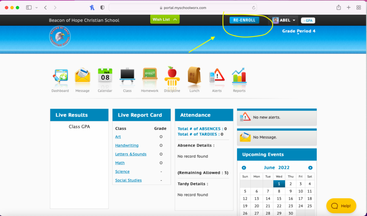Select June 15 in the calendar

click(x=279, y=199)
